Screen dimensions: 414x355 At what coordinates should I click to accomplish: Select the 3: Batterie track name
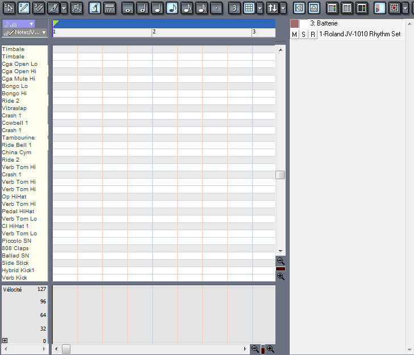pyautogui.click(x=324, y=23)
